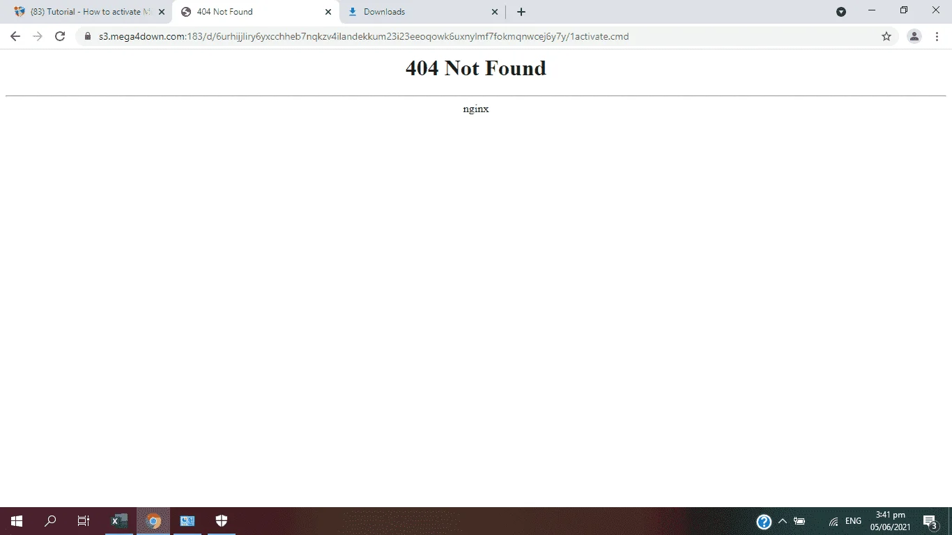Open the blue window app on taskbar
952x535 pixels.
(187, 521)
